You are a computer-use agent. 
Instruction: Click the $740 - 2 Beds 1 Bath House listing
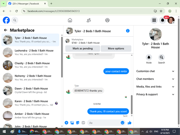86,43
